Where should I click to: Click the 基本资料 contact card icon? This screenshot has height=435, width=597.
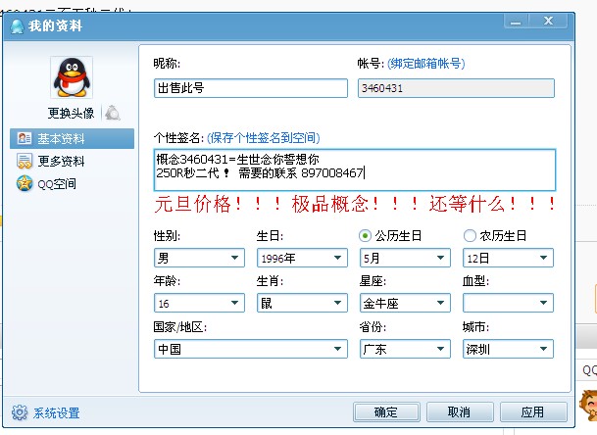25,138
